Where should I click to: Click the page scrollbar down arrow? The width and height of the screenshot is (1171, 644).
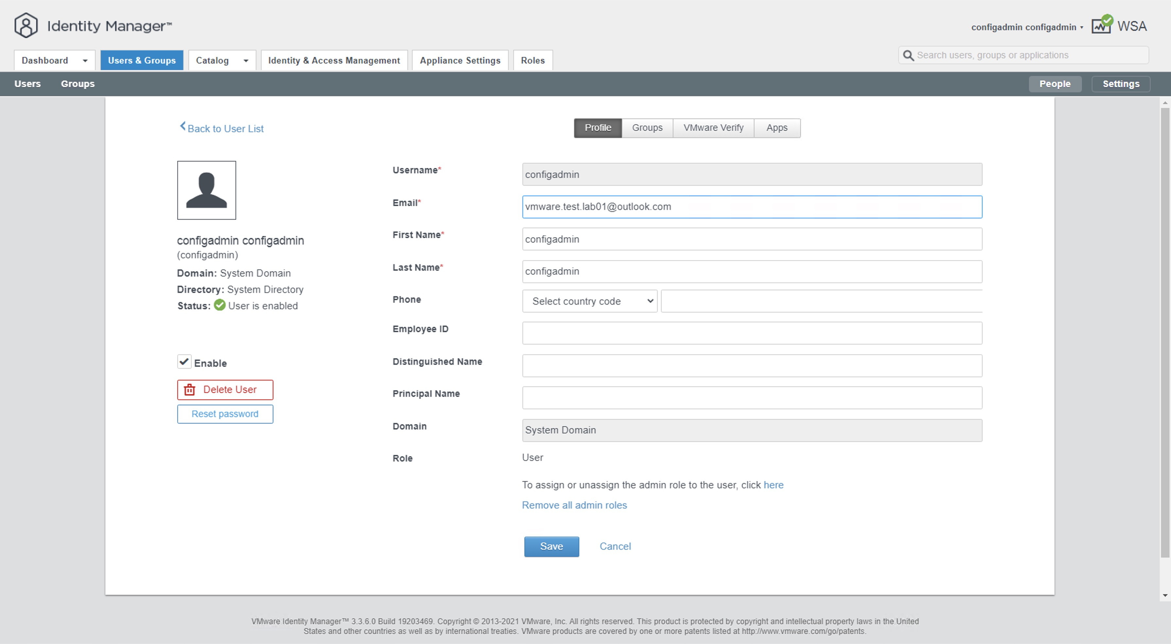(1165, 595)
